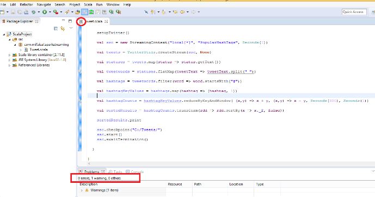Open the Navigate menu
The height and width of the screenshot is (197, 375).
point(44,4)
